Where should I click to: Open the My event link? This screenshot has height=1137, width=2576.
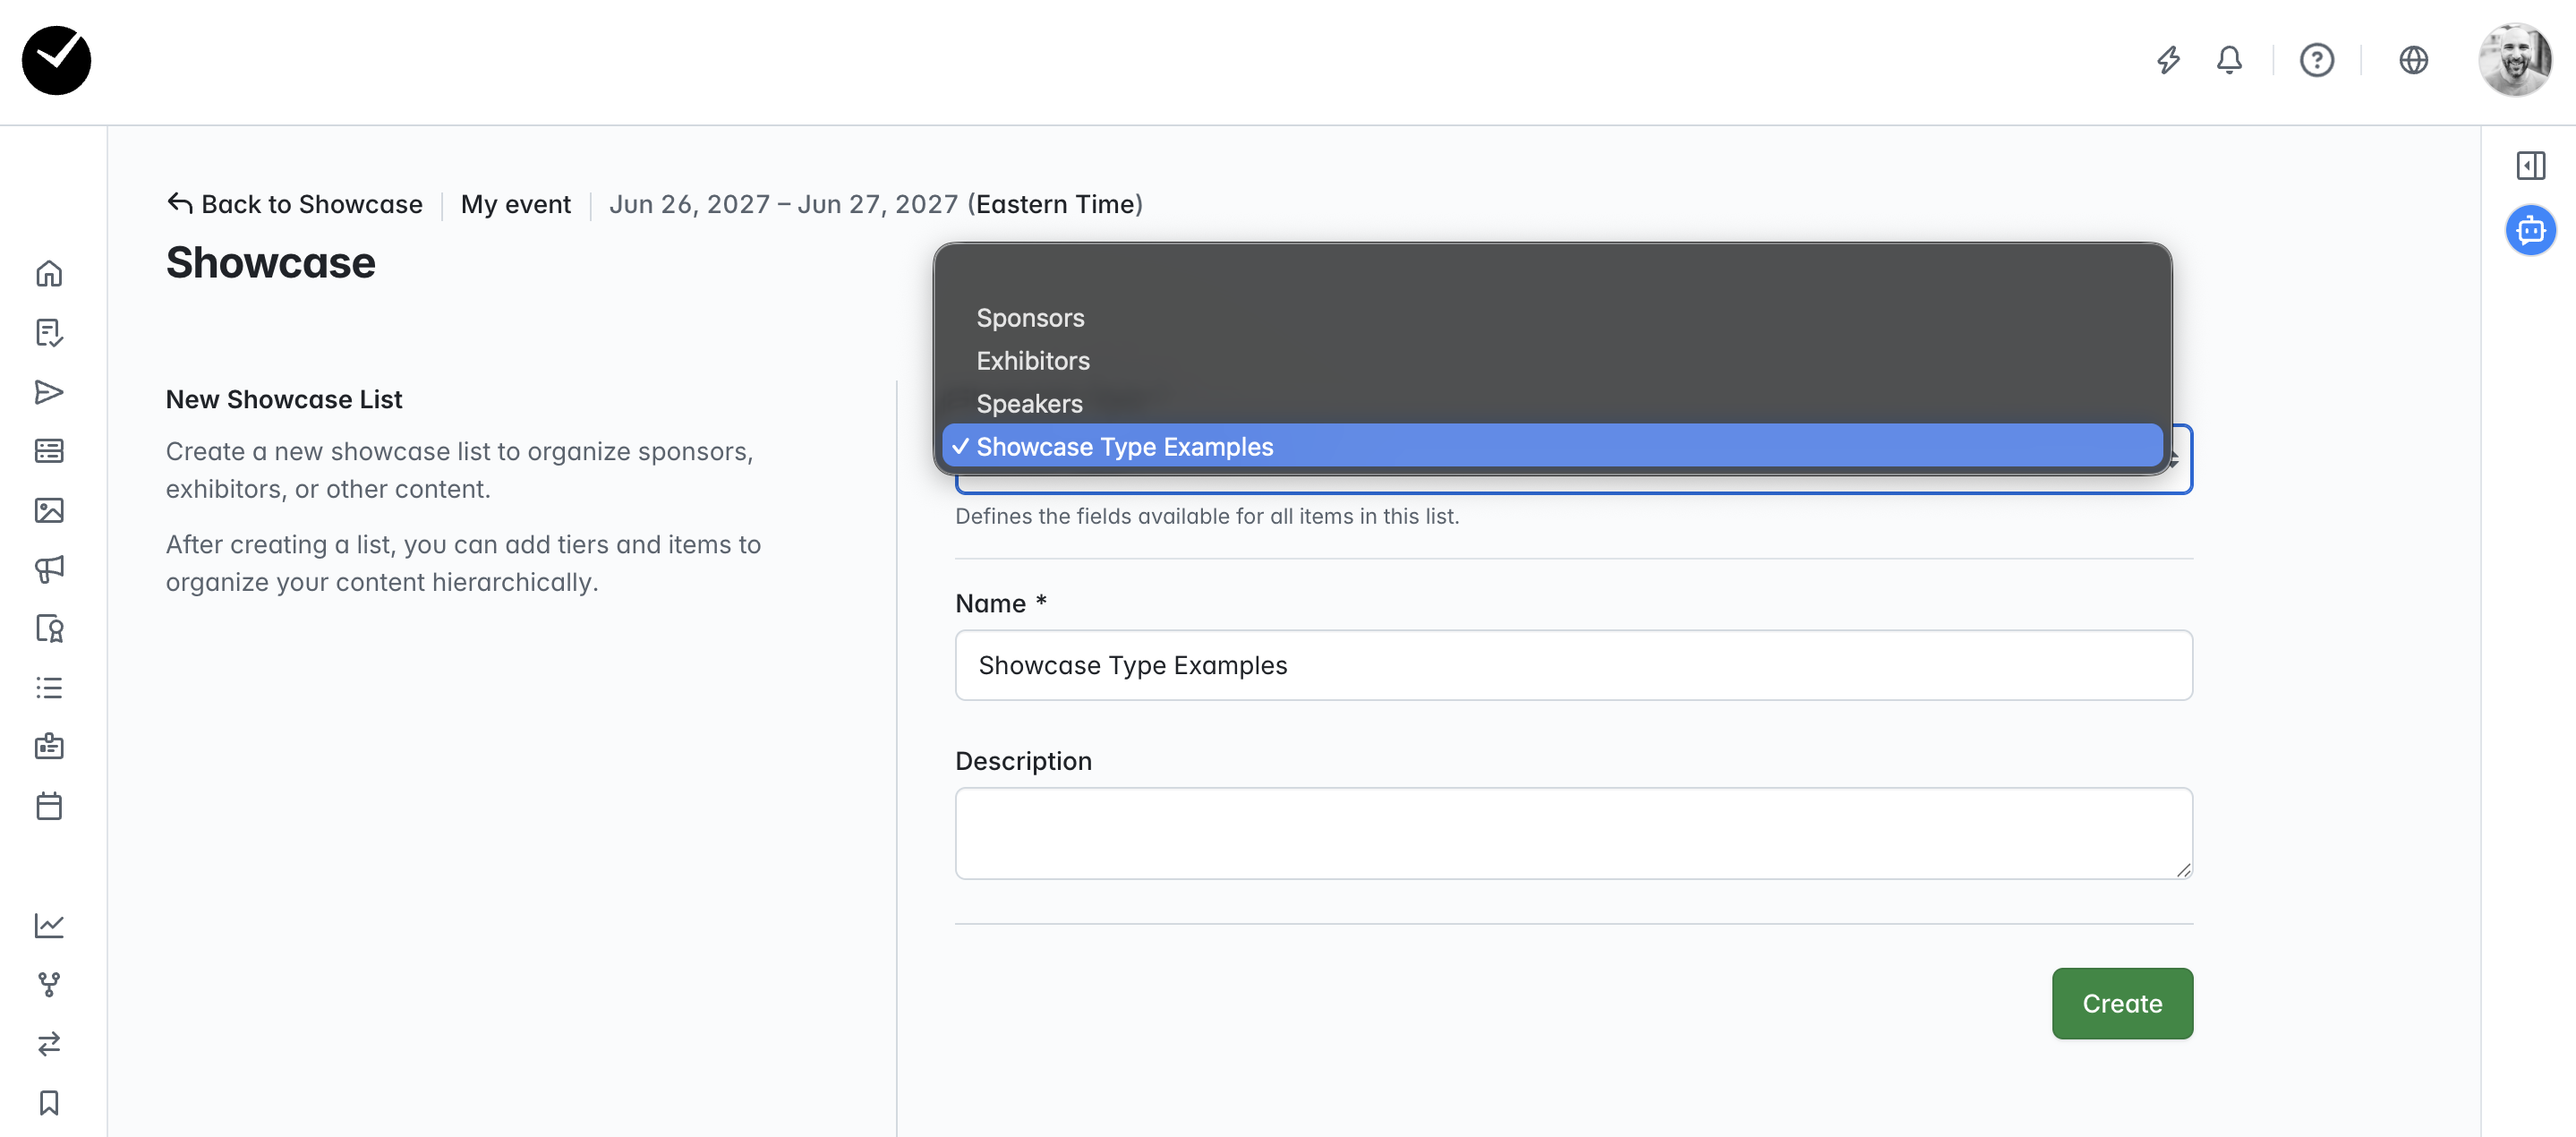(516, 204)
